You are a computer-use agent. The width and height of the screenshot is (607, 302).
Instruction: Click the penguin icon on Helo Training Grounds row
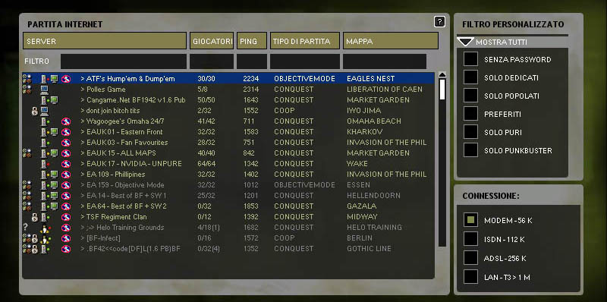(x=46, y=228)
